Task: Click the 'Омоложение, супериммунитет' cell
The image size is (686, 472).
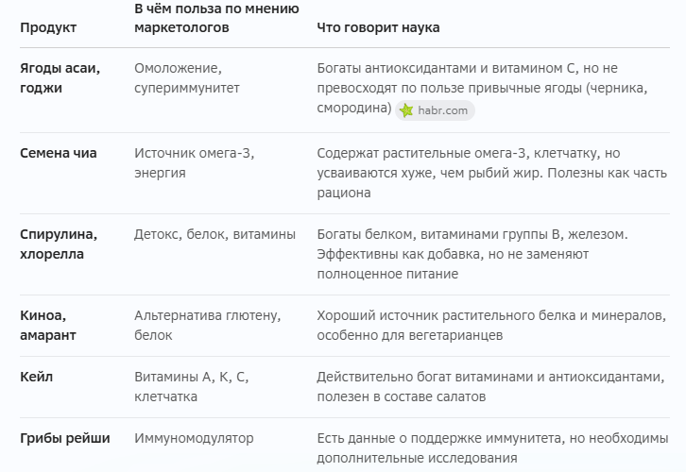Action: click(187, 77)
